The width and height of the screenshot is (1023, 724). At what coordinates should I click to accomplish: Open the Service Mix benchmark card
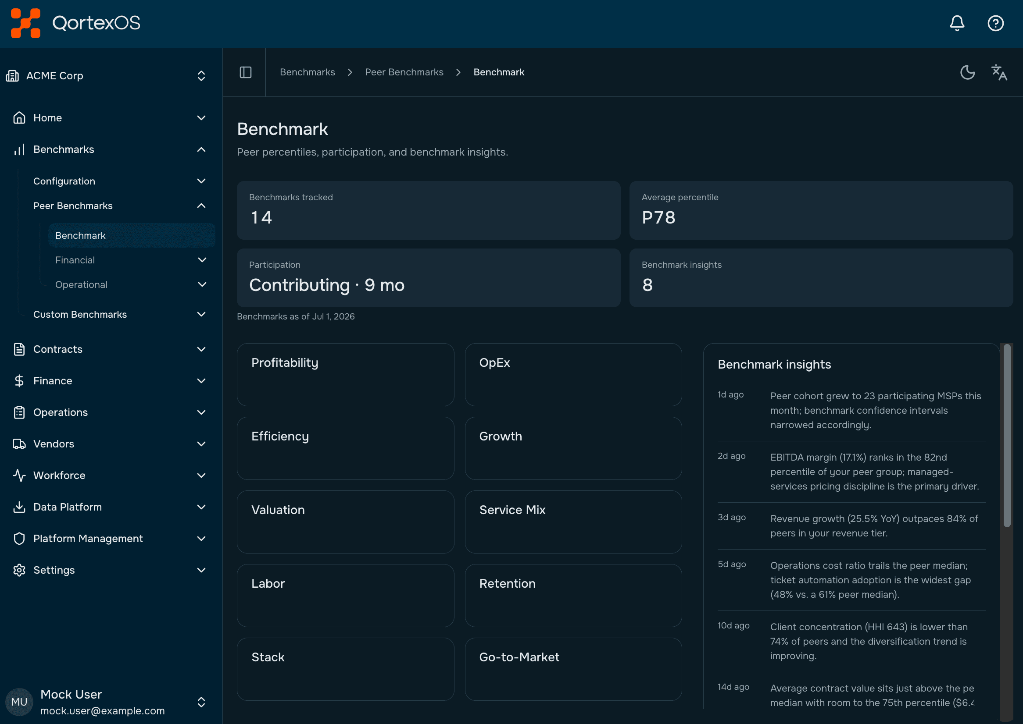coord(573,522)
